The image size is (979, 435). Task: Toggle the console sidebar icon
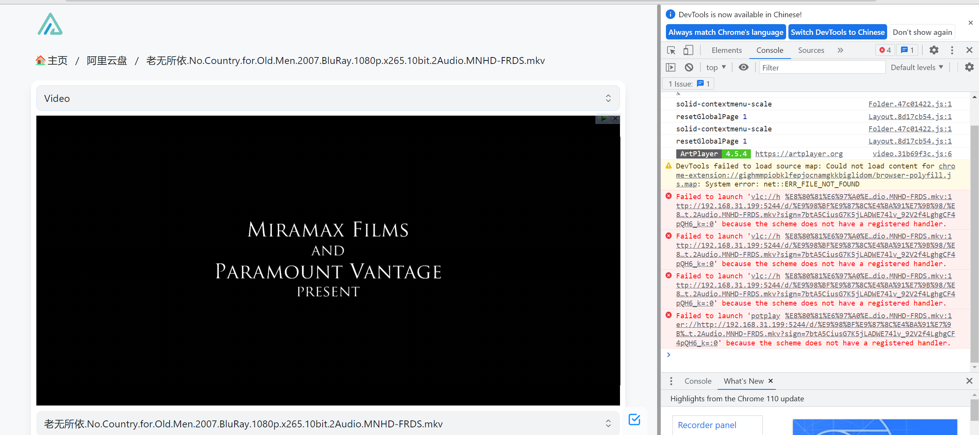(x=671, y=67)
